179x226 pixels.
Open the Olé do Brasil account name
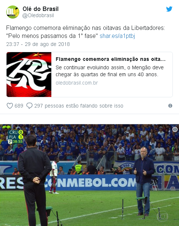[x=41, y=9]
